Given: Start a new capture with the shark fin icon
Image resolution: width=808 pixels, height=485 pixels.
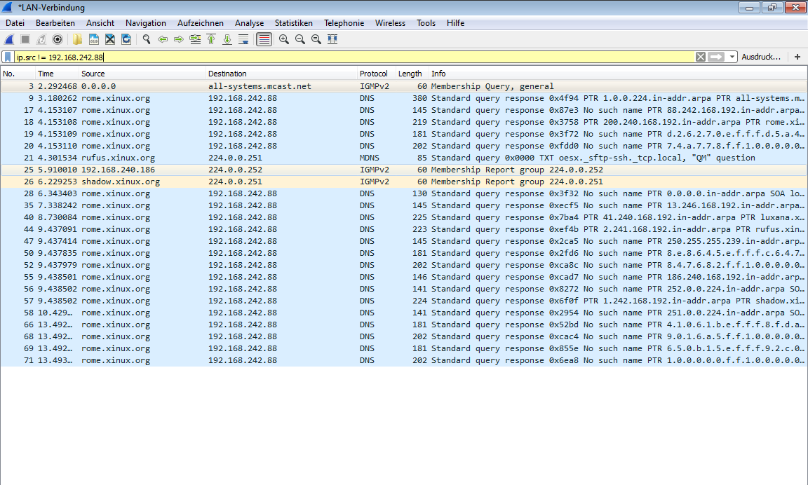Looking at the screenshot, I should 8,39.
